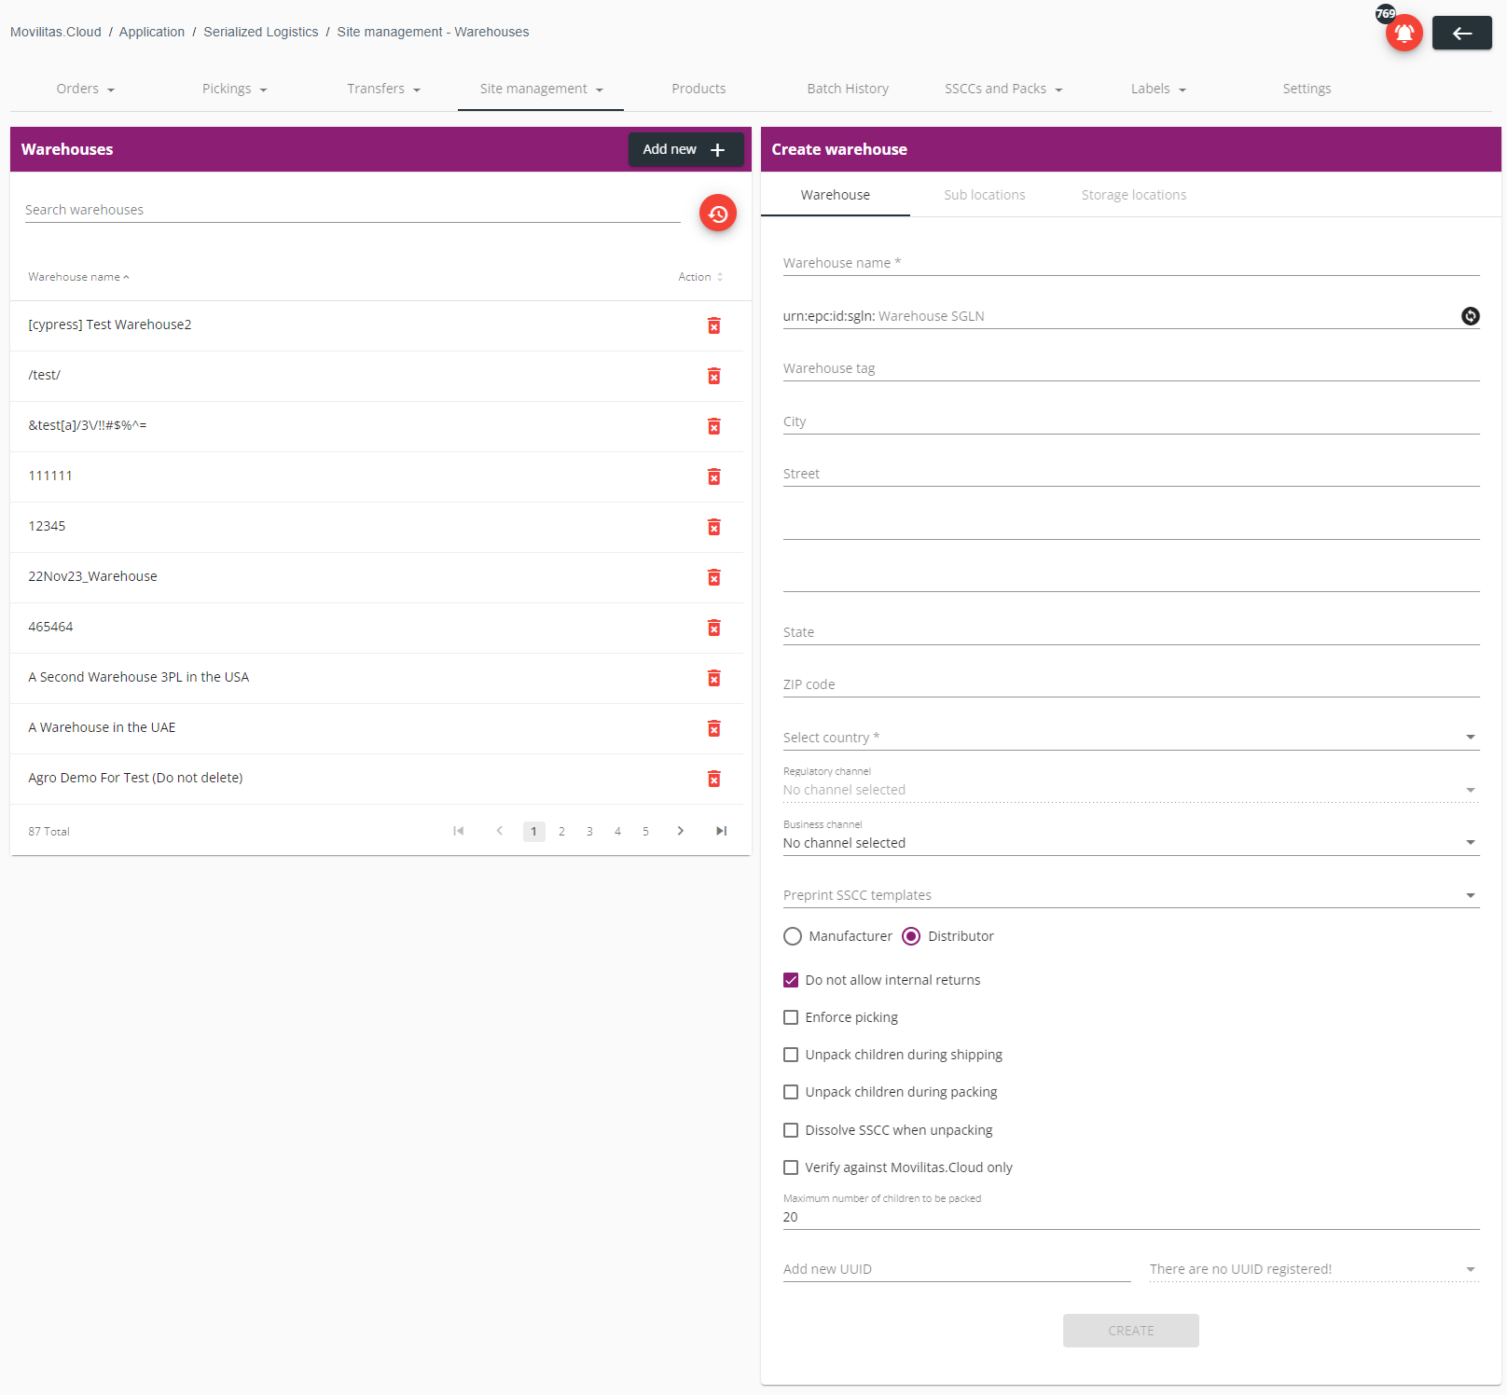
Task: Delete the 465464 warehouse
Action: 713,628
